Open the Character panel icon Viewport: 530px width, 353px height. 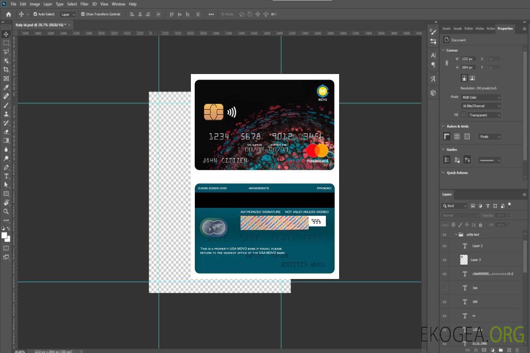[433, 55]
